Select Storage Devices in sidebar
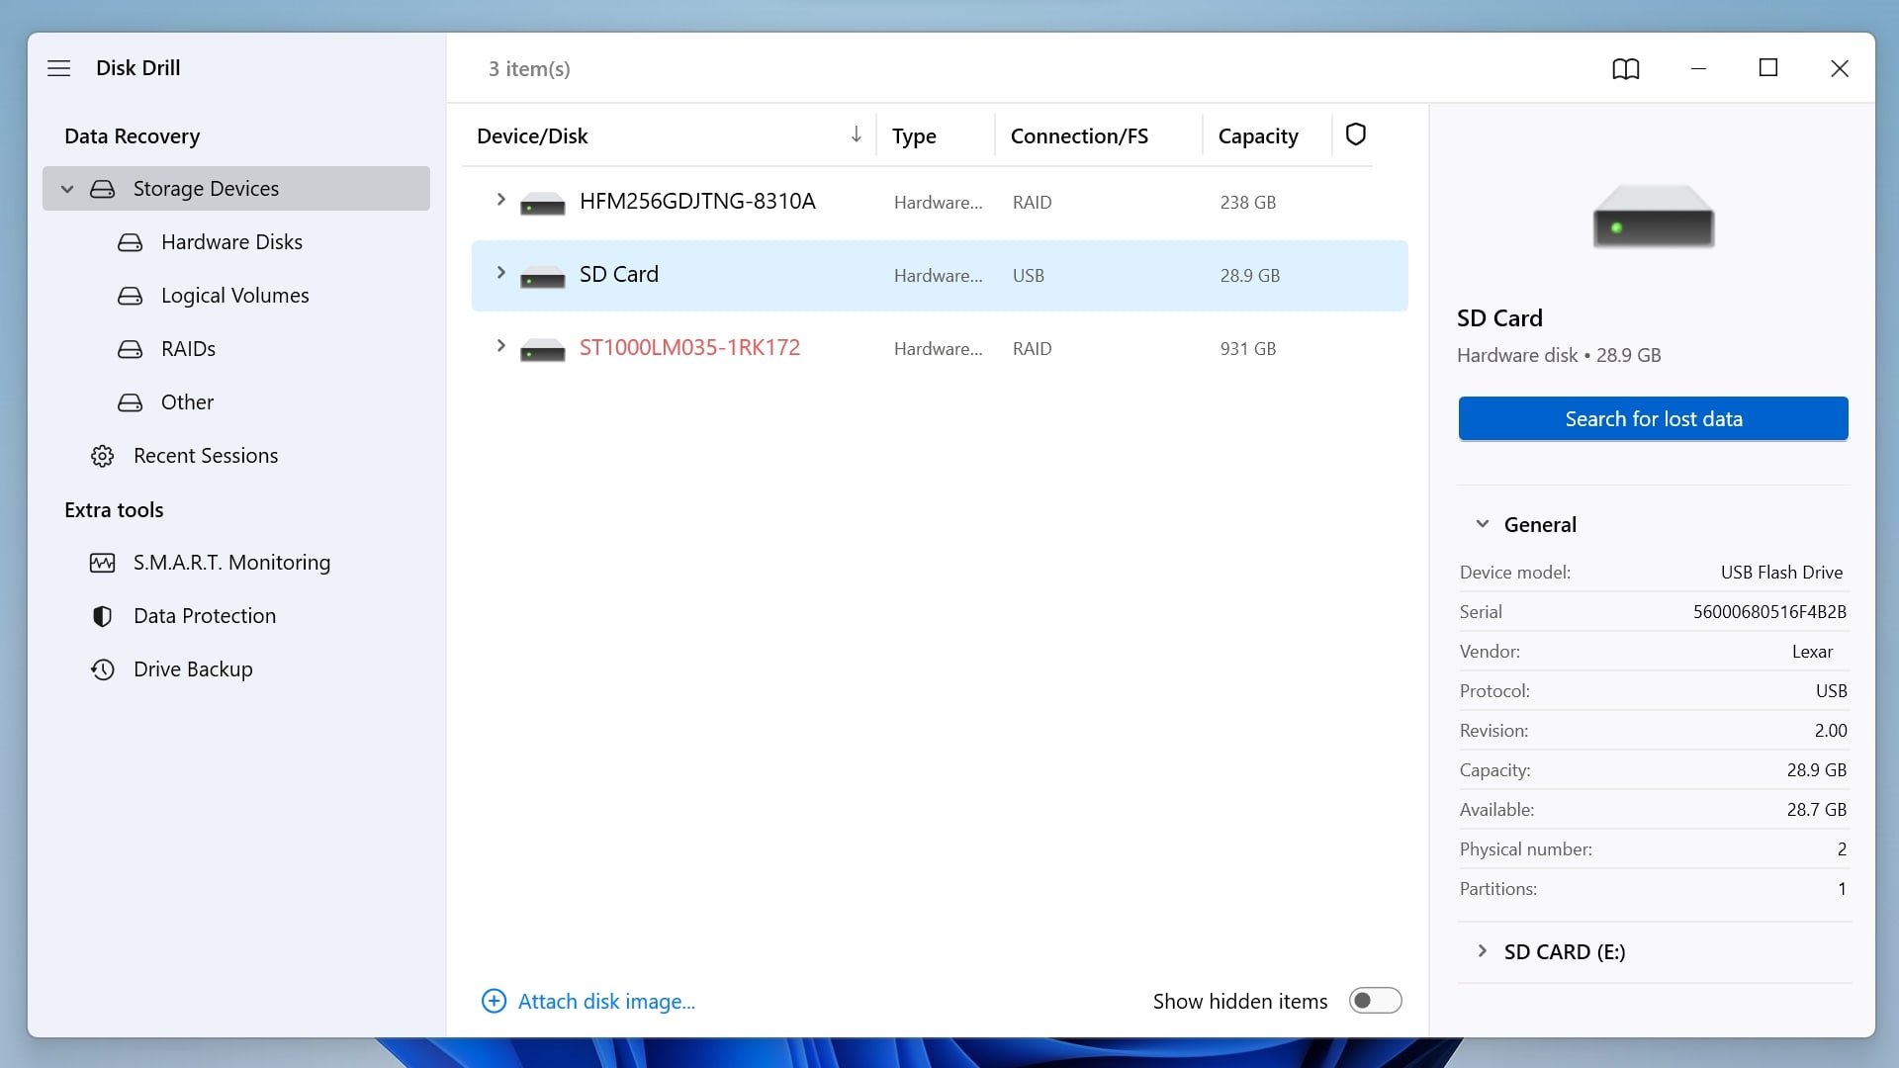Image resolution: width=1899 pixels, height=1068 pixels. click(x=236, y=189)
